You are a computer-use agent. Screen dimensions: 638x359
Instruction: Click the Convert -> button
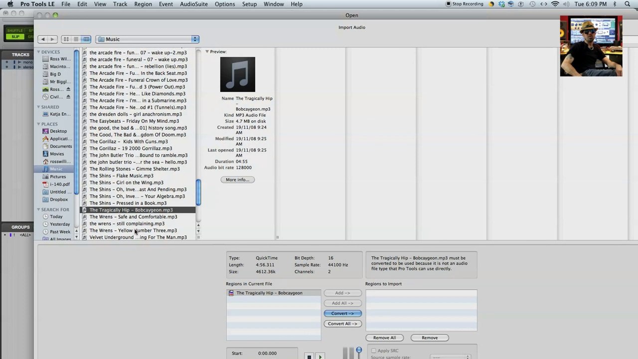(342, 314)
